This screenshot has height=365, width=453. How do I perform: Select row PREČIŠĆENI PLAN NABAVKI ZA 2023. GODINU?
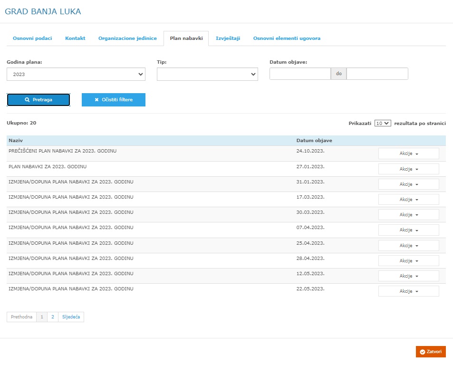point(226,154)
